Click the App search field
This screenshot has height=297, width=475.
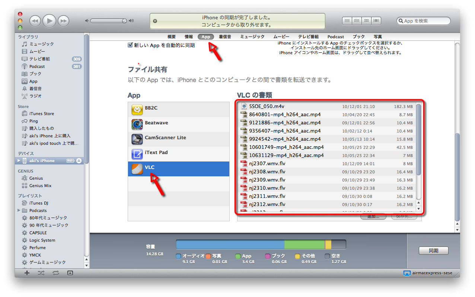click(x=424, y=21)
